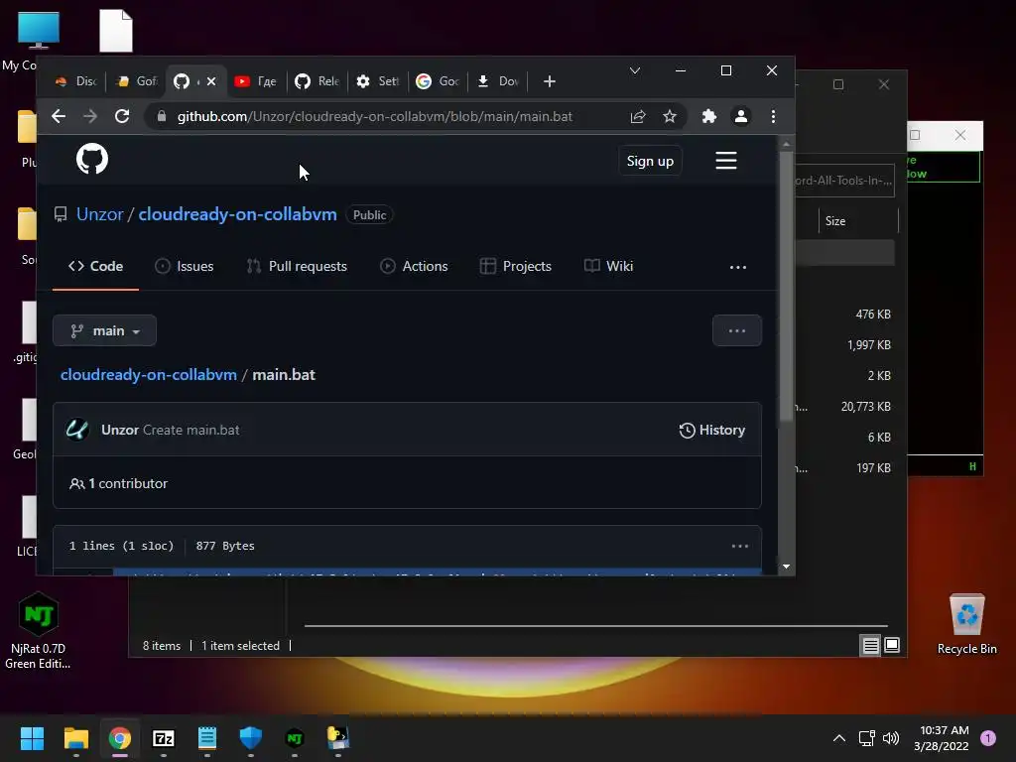The height and width of the screenshot is (762, 1016).
Task: Open the NjRat 0.7D desktop shortcut
Action: tap(39, 630)
